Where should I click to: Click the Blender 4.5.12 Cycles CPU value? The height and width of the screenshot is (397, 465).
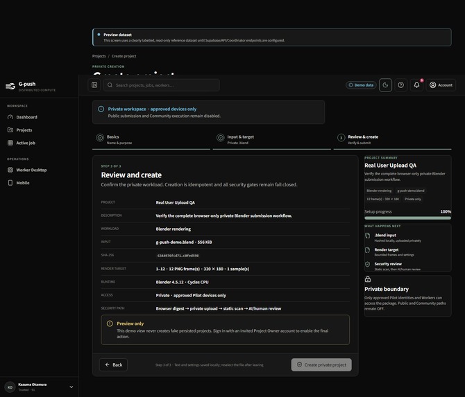182,283
